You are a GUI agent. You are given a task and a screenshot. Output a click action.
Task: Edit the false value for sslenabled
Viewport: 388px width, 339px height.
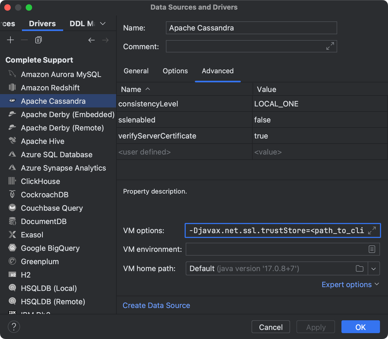coord(320,120)
